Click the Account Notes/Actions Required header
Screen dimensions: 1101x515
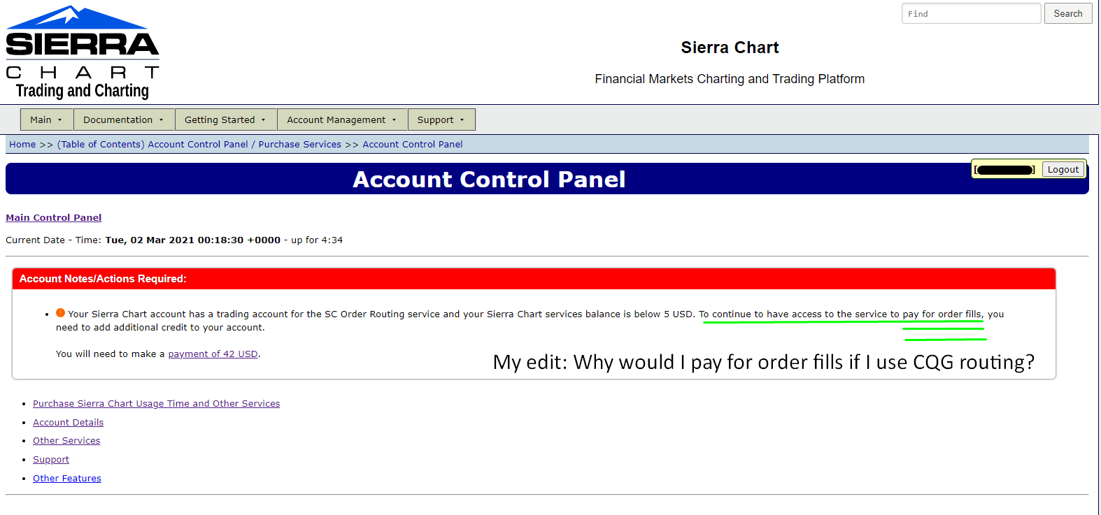[x=534, y=279]
